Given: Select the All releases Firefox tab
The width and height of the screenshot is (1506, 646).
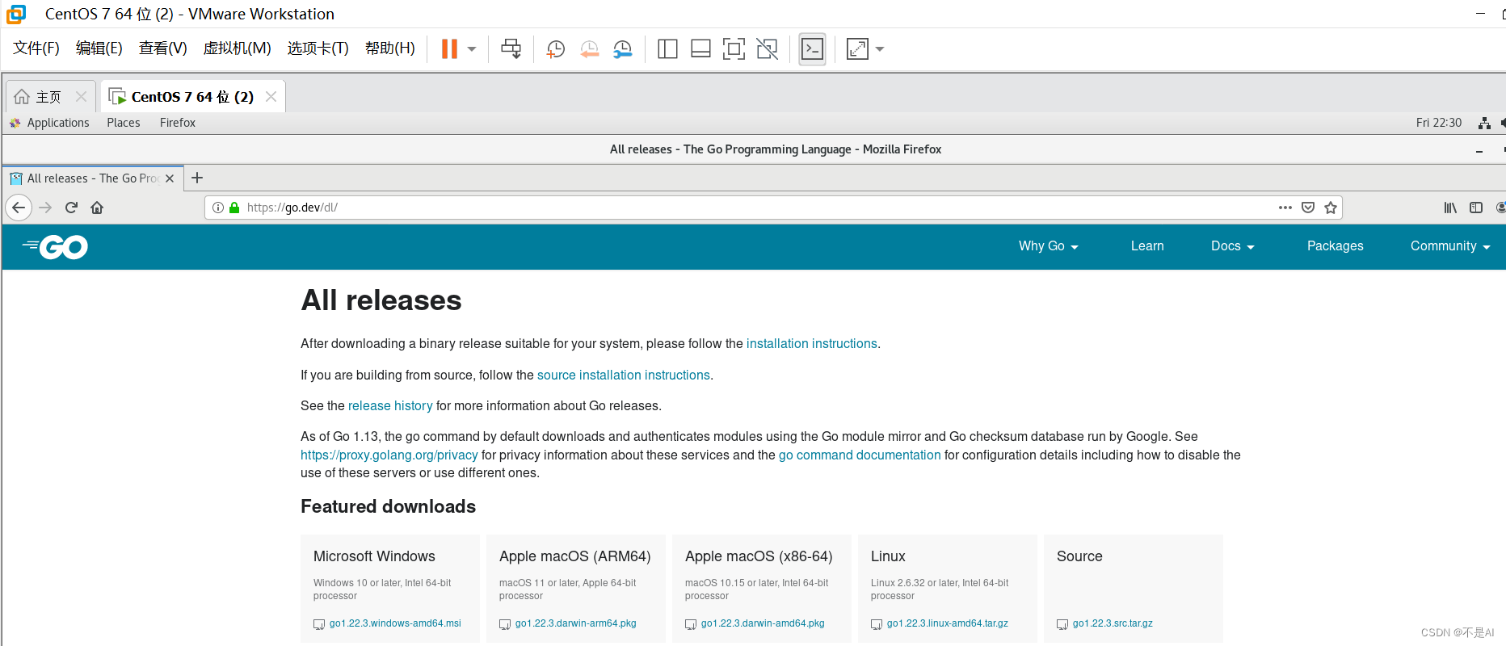Looking at the screenshot, I should [x=92, y=178].
